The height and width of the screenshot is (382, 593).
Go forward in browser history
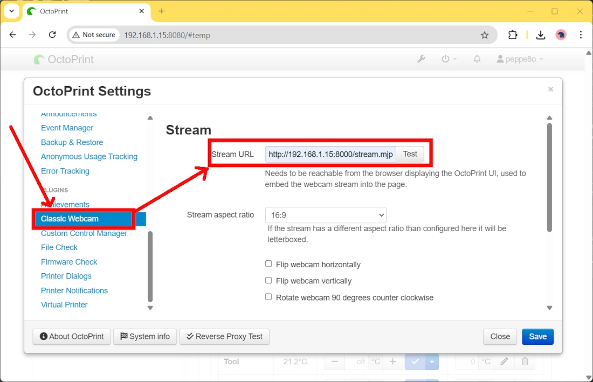[x=32, y=35]
